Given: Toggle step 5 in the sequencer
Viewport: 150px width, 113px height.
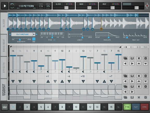Looking at the screenshot, I should tap(41, 107).
